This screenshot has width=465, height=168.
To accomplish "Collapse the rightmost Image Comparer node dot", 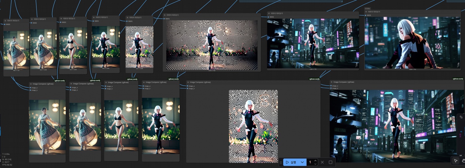I will pos(332,82).
